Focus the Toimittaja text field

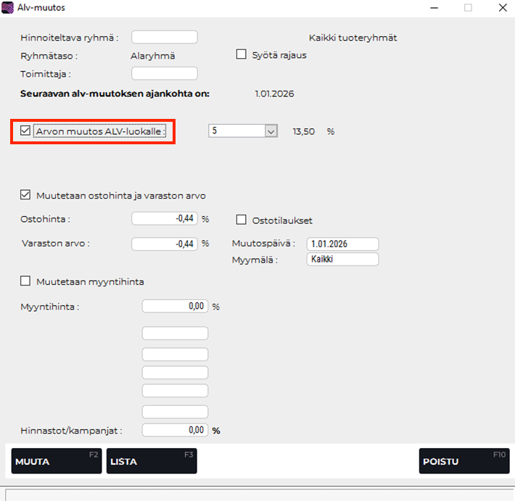pyautogui.click(x=165, y=73)
